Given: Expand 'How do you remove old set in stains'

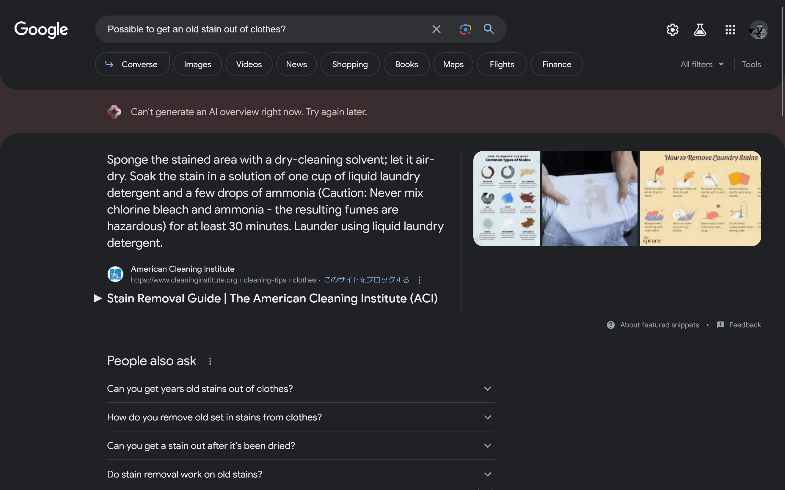Looking at the screenshot, I should tap(300, 417).
